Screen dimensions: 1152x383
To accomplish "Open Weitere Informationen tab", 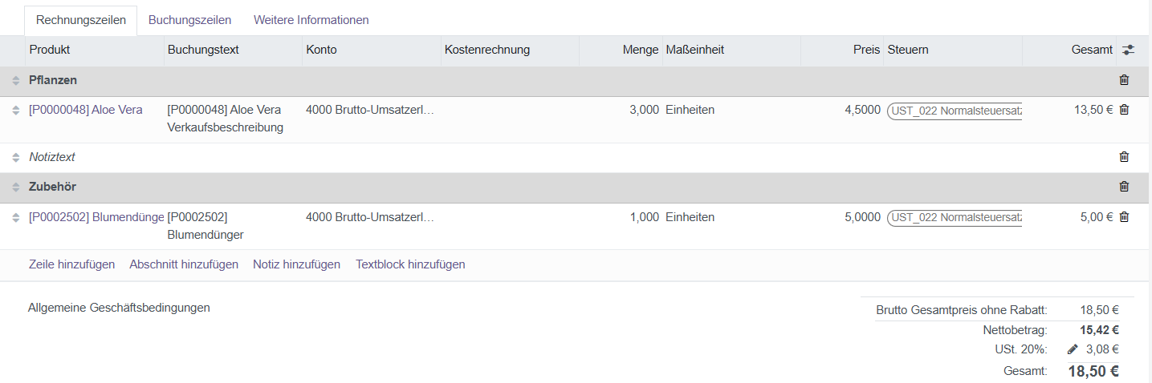I will tap(311, 20).
